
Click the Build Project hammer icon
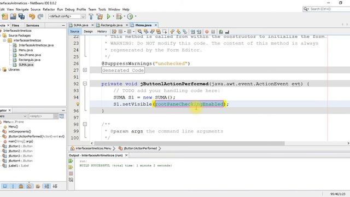(x=91, y=16)
